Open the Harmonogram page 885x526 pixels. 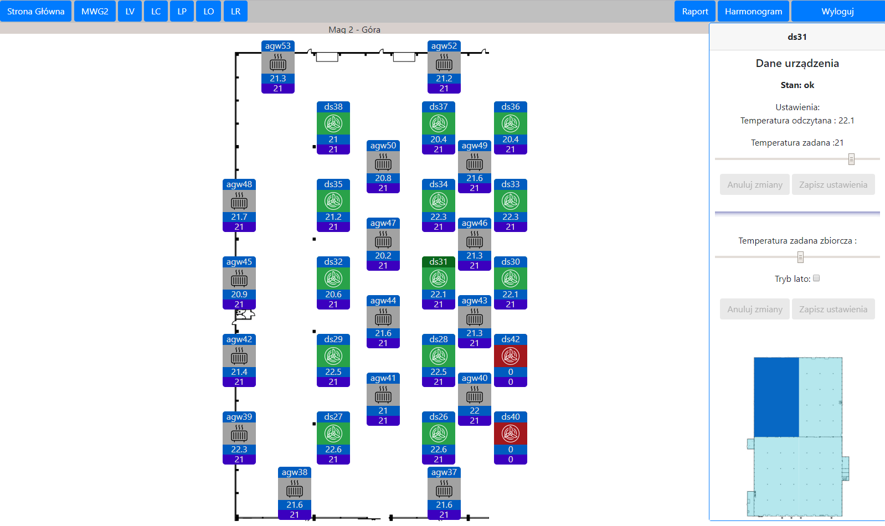(753, 11)
